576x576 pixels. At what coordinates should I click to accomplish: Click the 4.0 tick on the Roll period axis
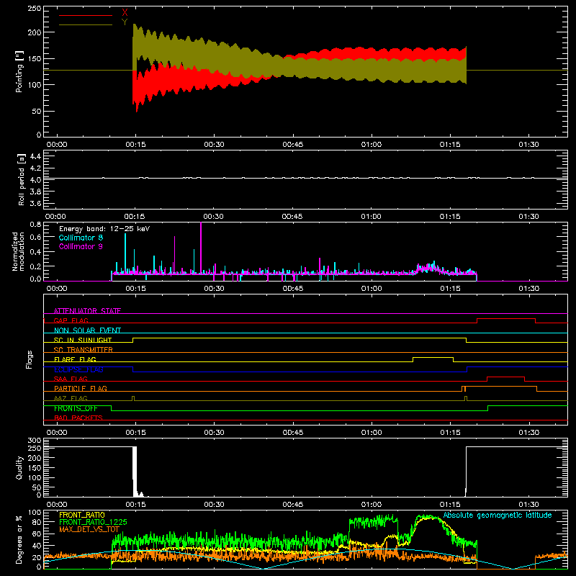35,180
